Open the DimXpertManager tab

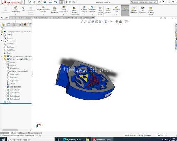[x=20, y=25]
